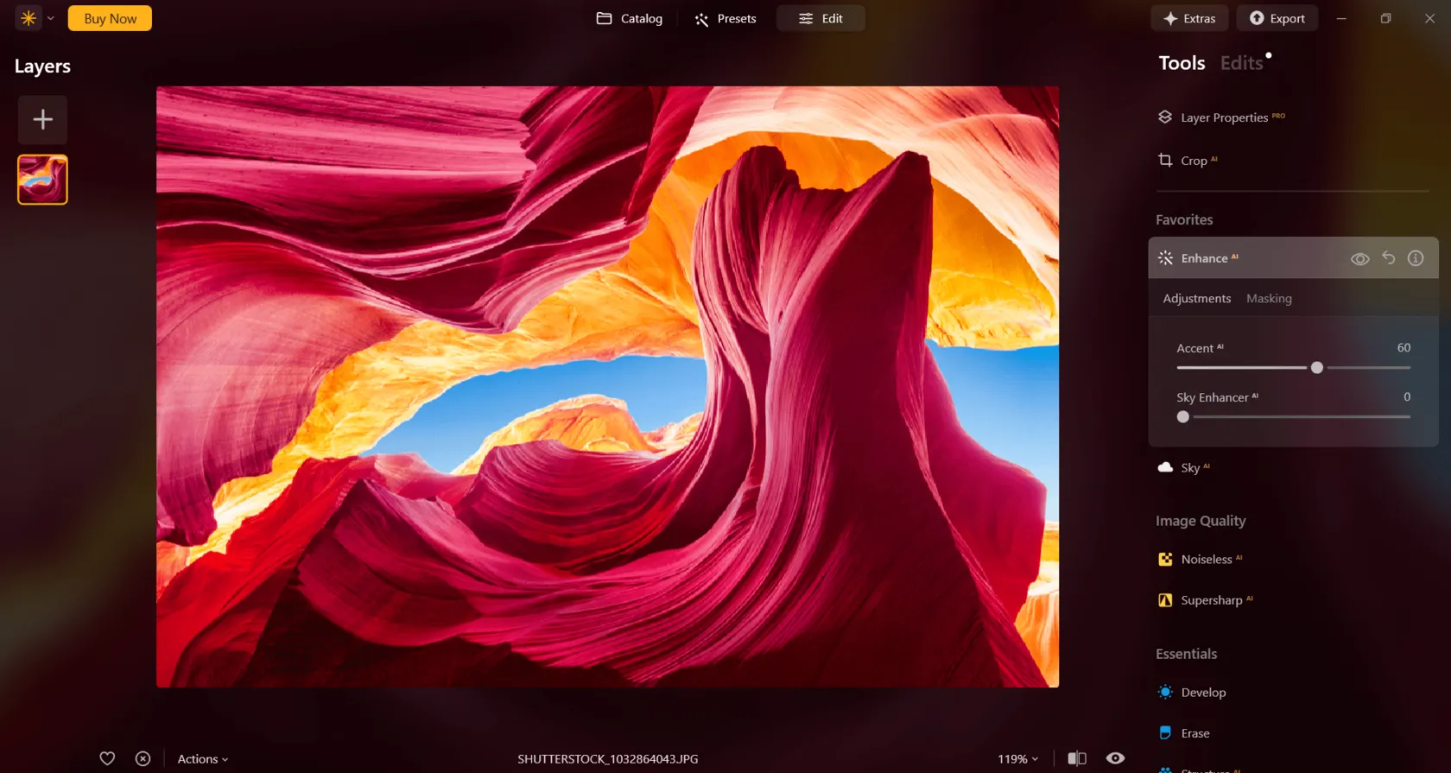Open the Actions dropdown menu
Viewport: 1451px width, 773px height.
[203, 759]
